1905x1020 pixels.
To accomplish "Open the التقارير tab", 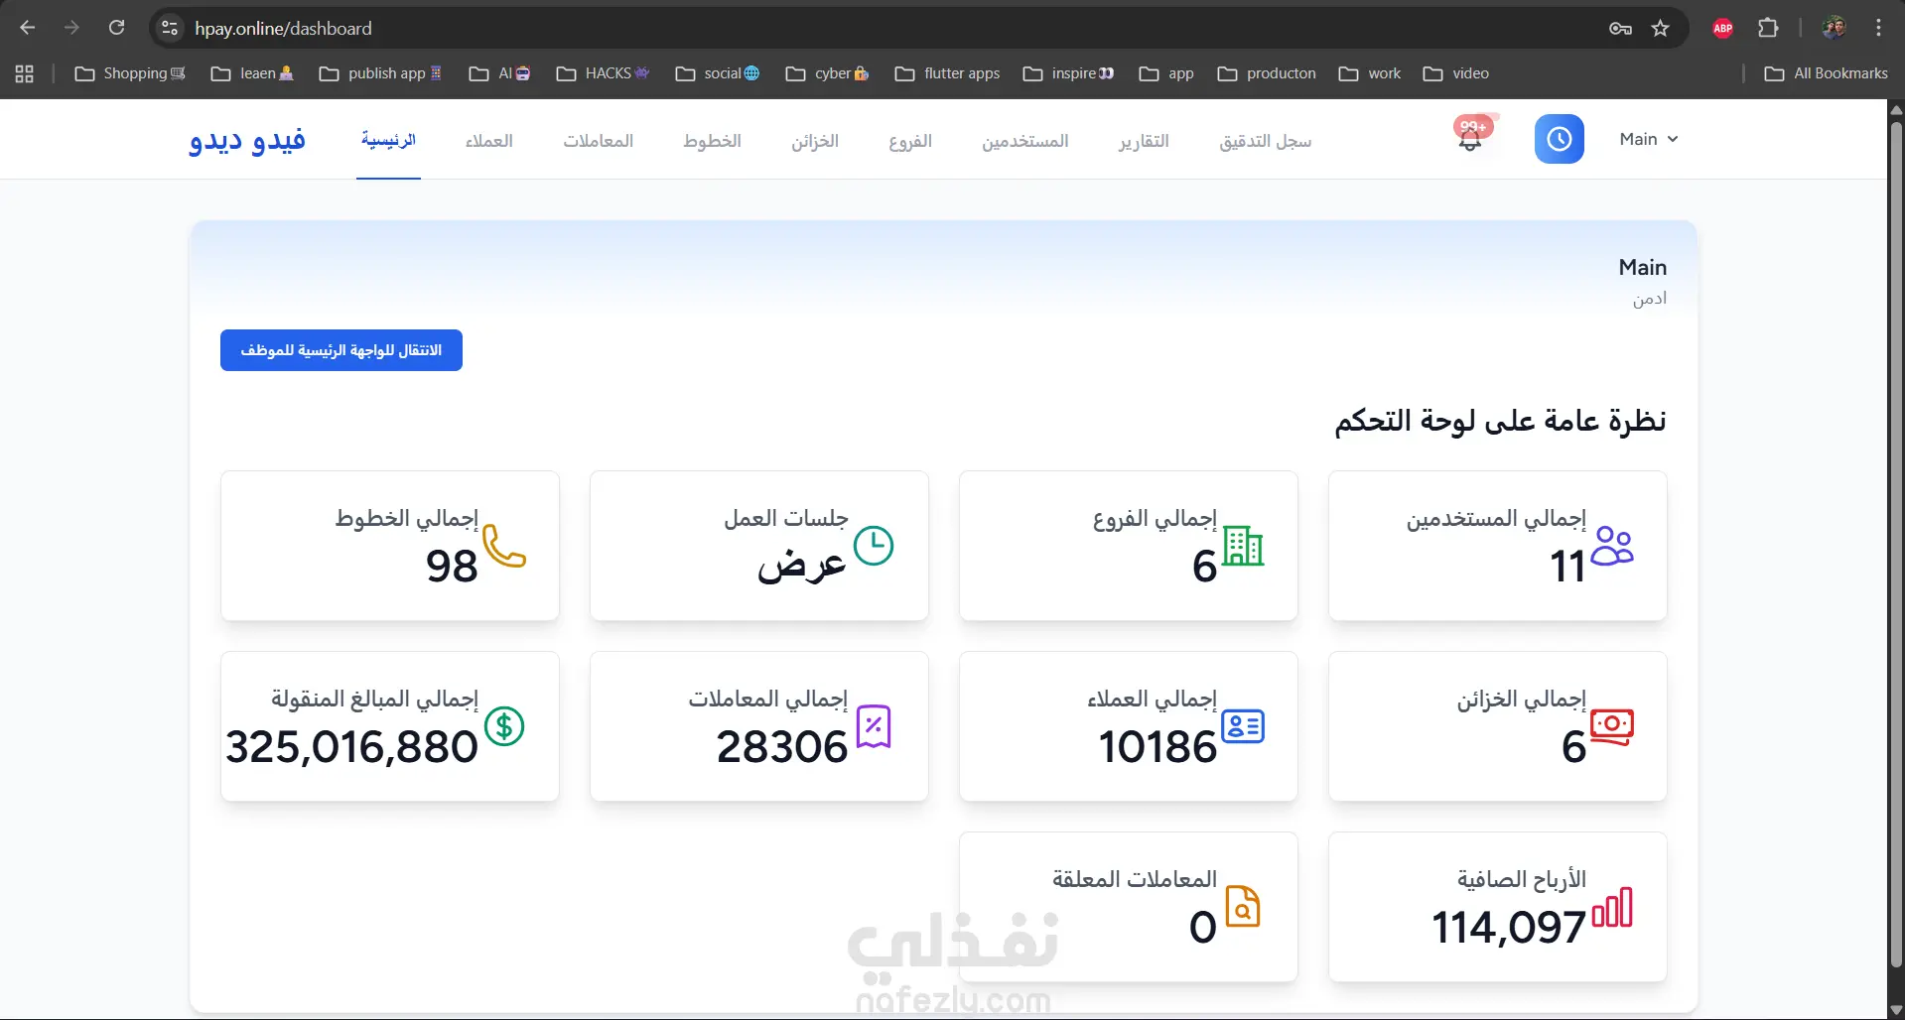I will (1144, 141).
